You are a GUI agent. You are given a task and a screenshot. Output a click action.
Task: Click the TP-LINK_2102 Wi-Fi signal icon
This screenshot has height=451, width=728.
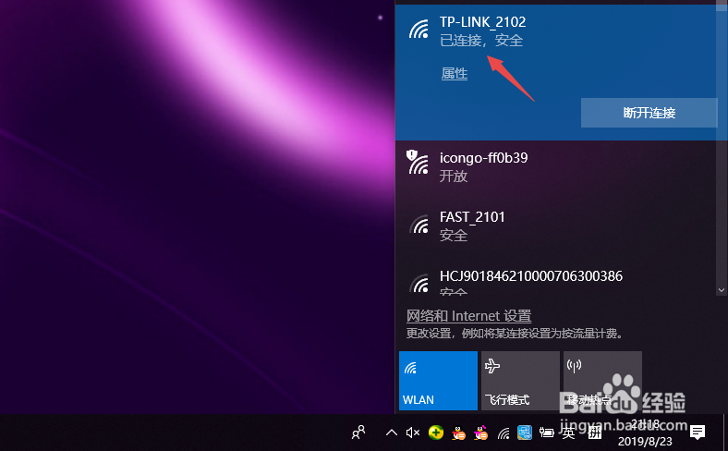(419, 30)
